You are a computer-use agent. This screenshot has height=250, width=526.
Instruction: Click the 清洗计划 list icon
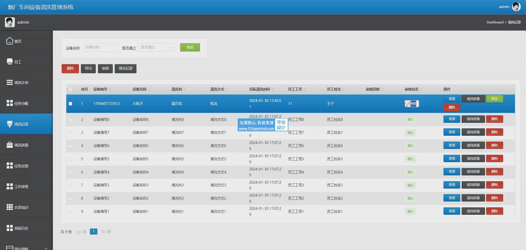(10, 82)
